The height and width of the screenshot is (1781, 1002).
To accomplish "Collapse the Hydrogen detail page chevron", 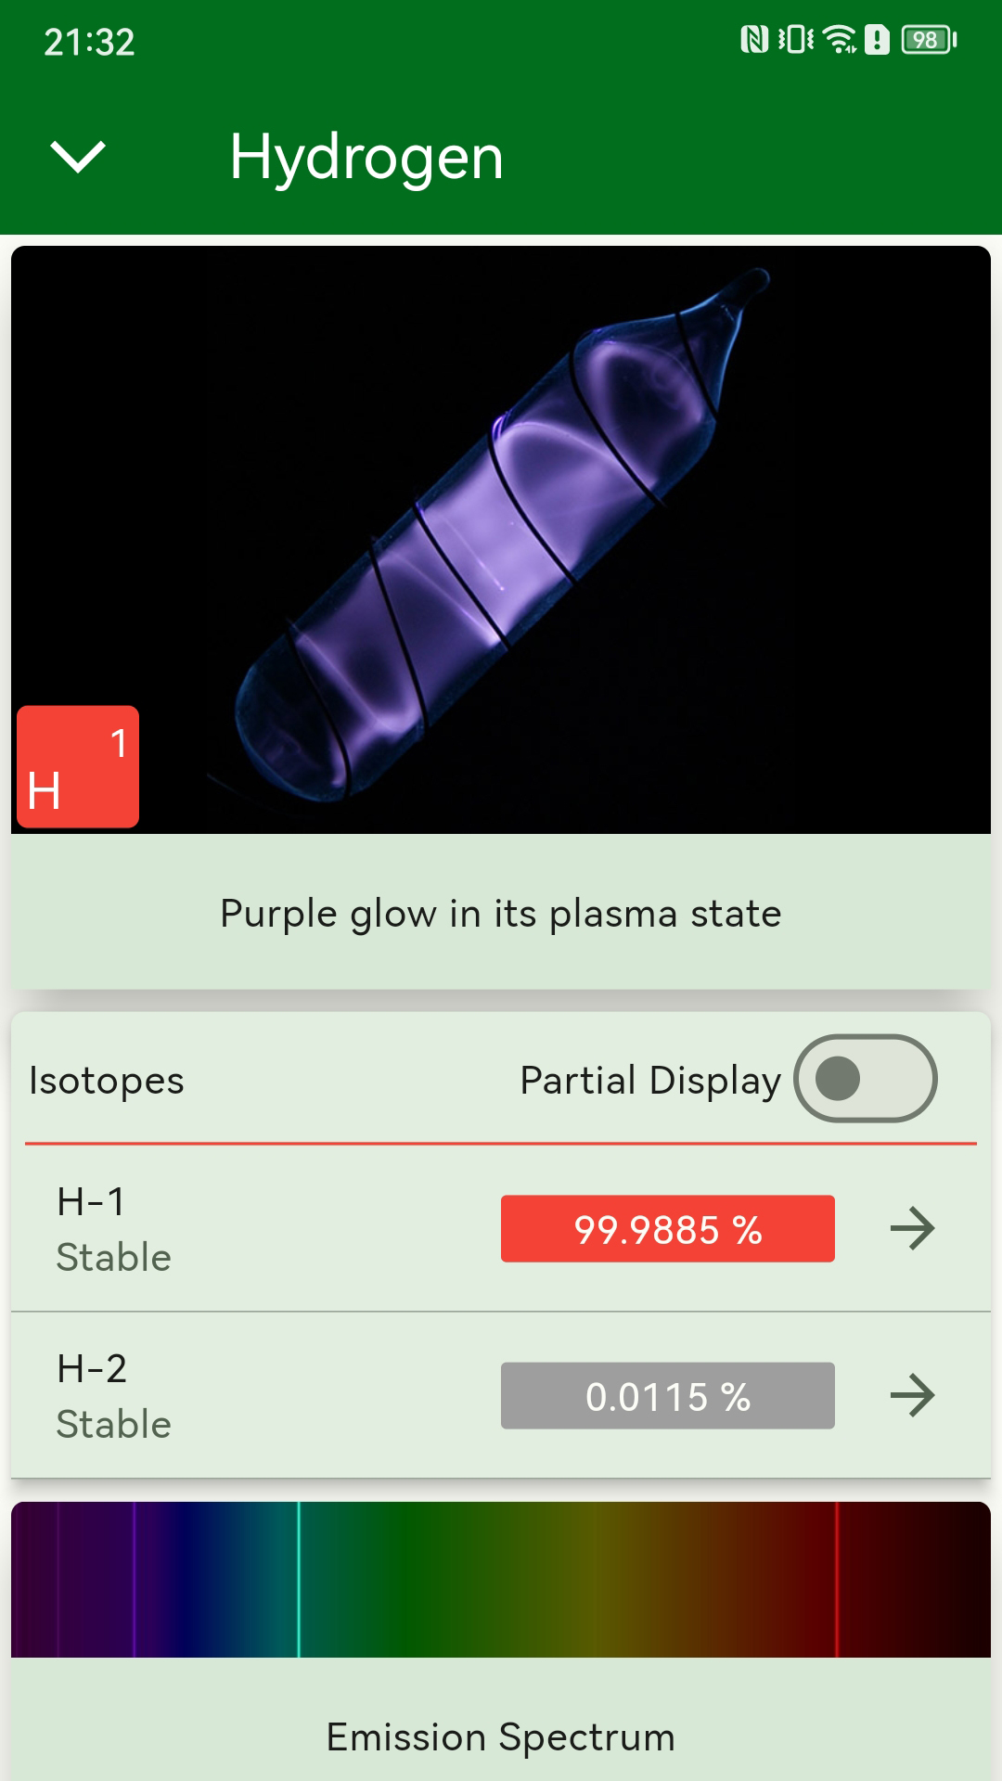I will [x=78, y=156].
